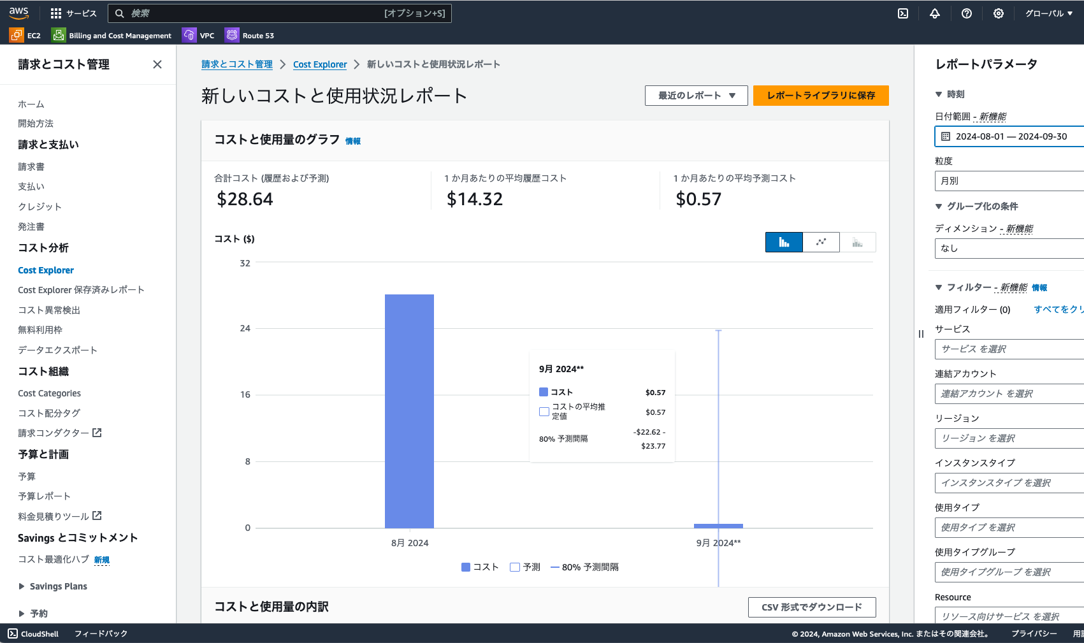
Task: Go to ホーム in sidebar
Action: (31, 104)
